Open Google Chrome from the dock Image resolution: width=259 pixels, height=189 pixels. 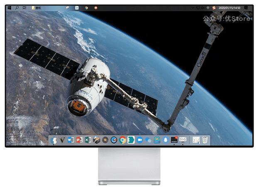(x=122, y=140)
